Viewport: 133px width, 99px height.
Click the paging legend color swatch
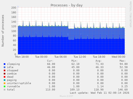[x=5, y=80]
